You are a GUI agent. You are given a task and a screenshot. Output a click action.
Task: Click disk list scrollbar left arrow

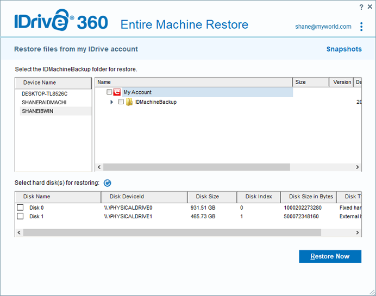19,232
